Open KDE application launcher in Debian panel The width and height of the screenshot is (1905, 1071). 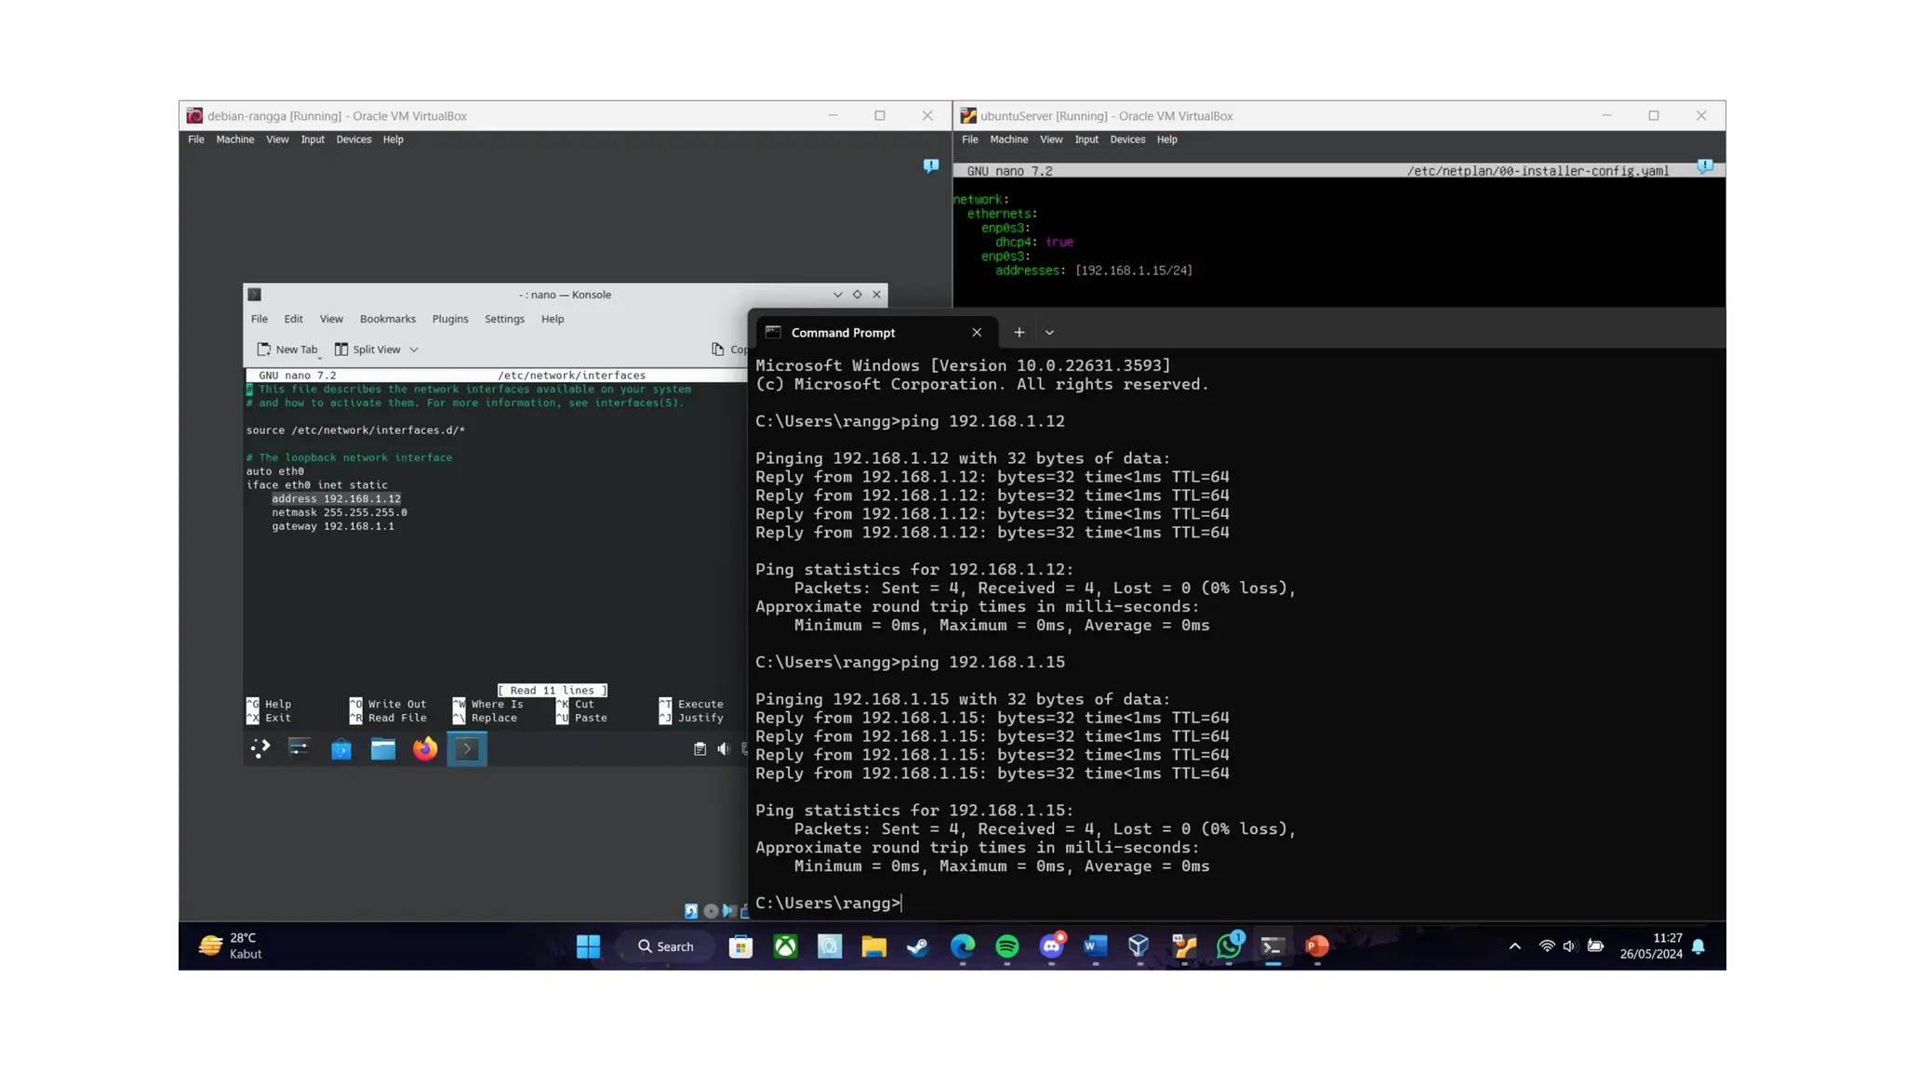[x=260, y=748]
